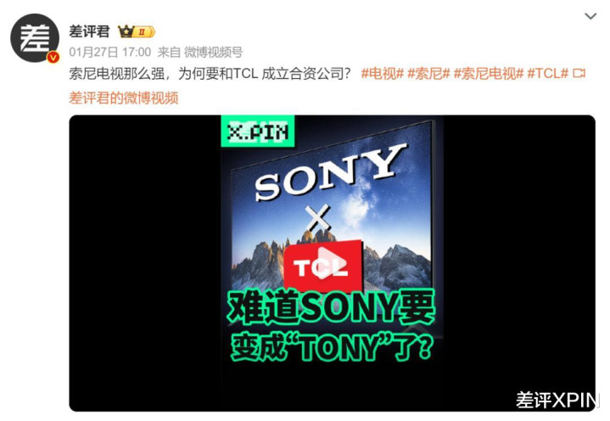
Task: Open the 差评君 username link
Action: 89,31
